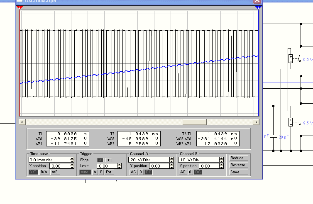Select the blue cursor 2 marker
The image size is (313, 204).
point(258,7)
